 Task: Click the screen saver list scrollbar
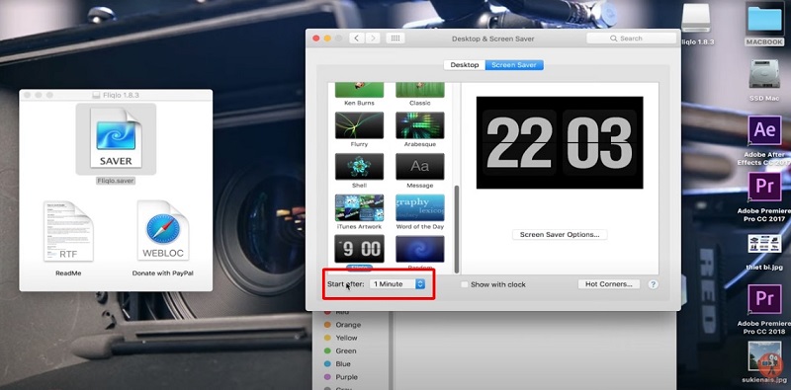point(457,229)
